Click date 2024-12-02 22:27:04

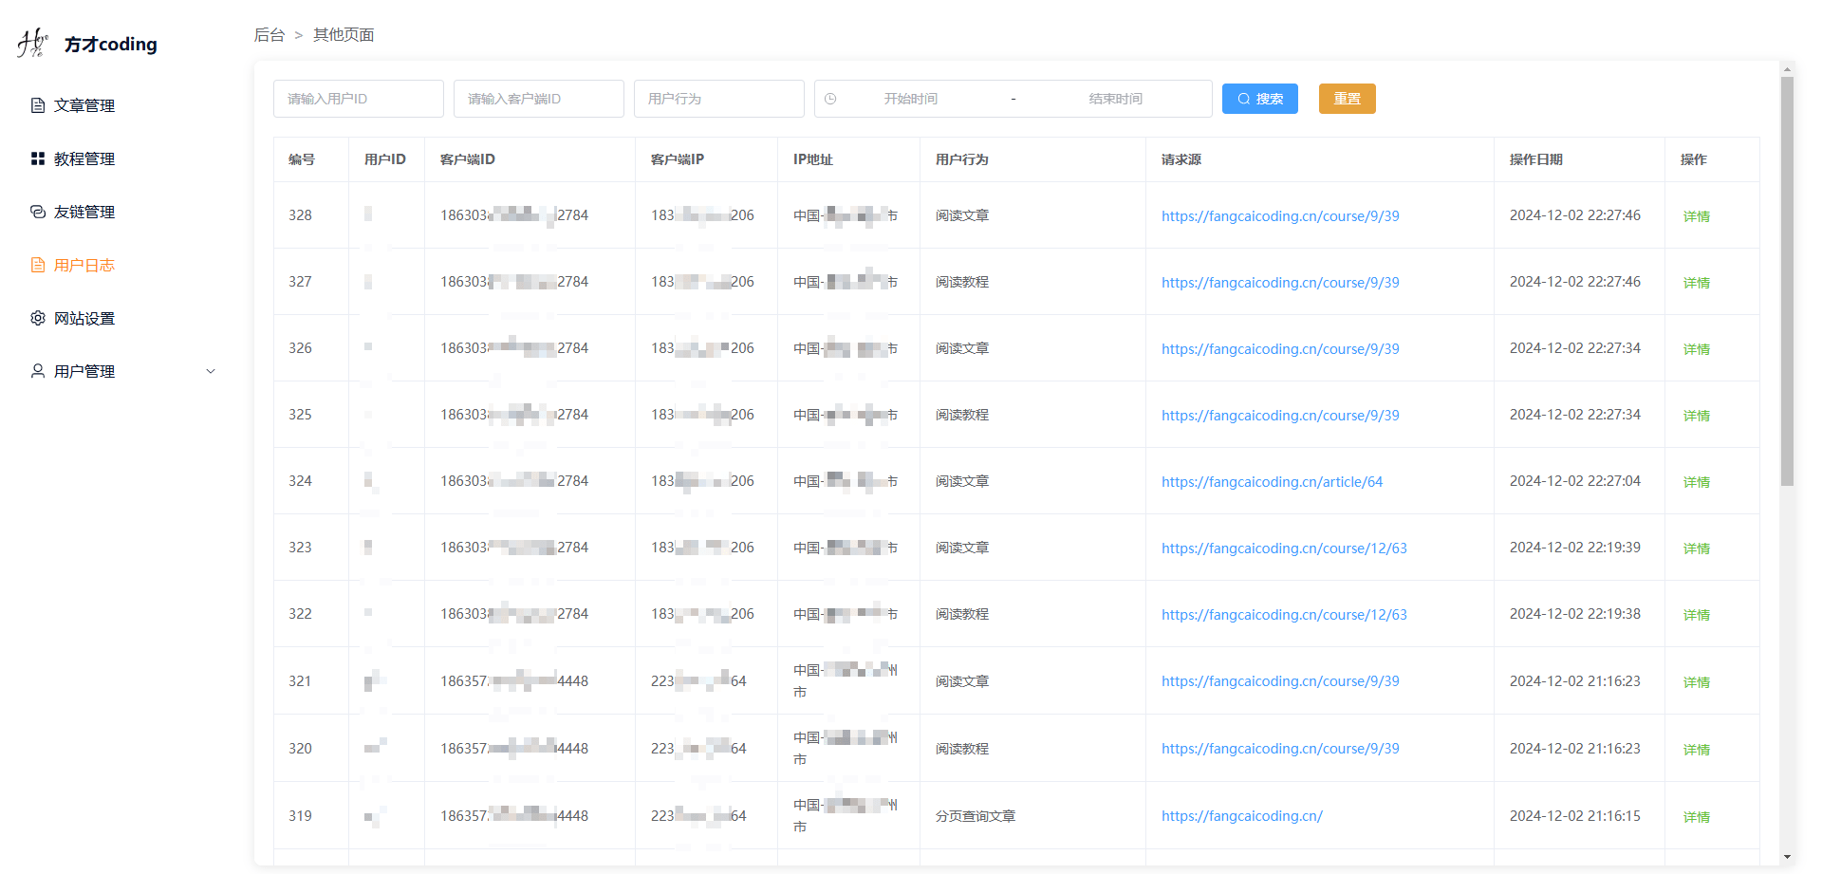[1575, 481]
